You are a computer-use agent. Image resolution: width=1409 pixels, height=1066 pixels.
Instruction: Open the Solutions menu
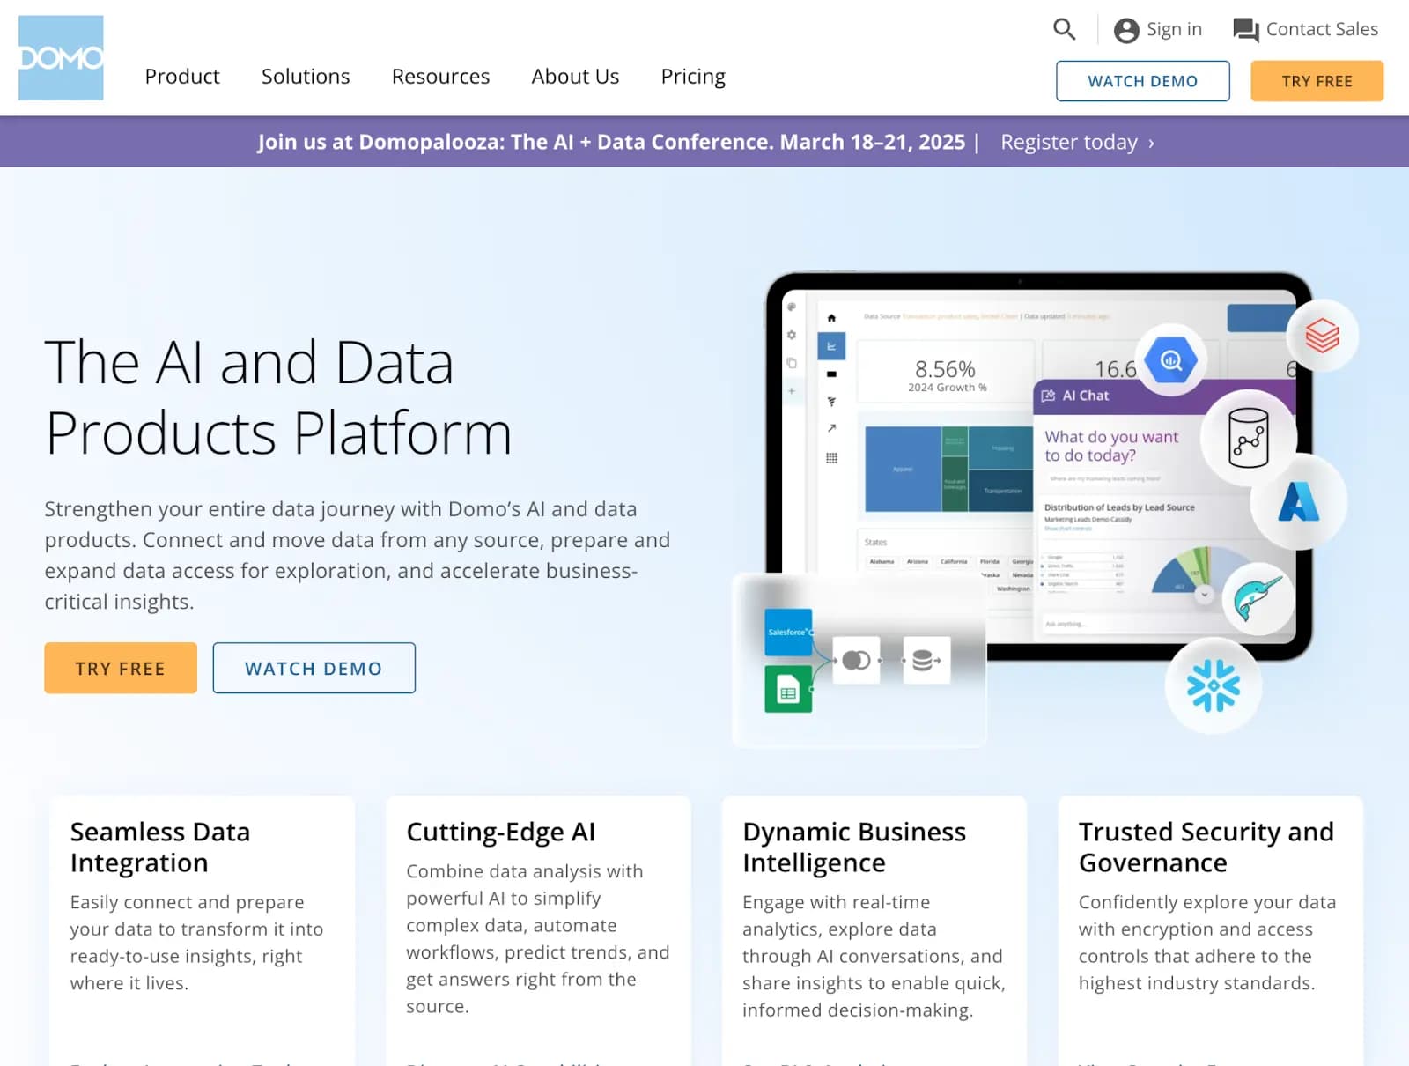tap(306, 77)
